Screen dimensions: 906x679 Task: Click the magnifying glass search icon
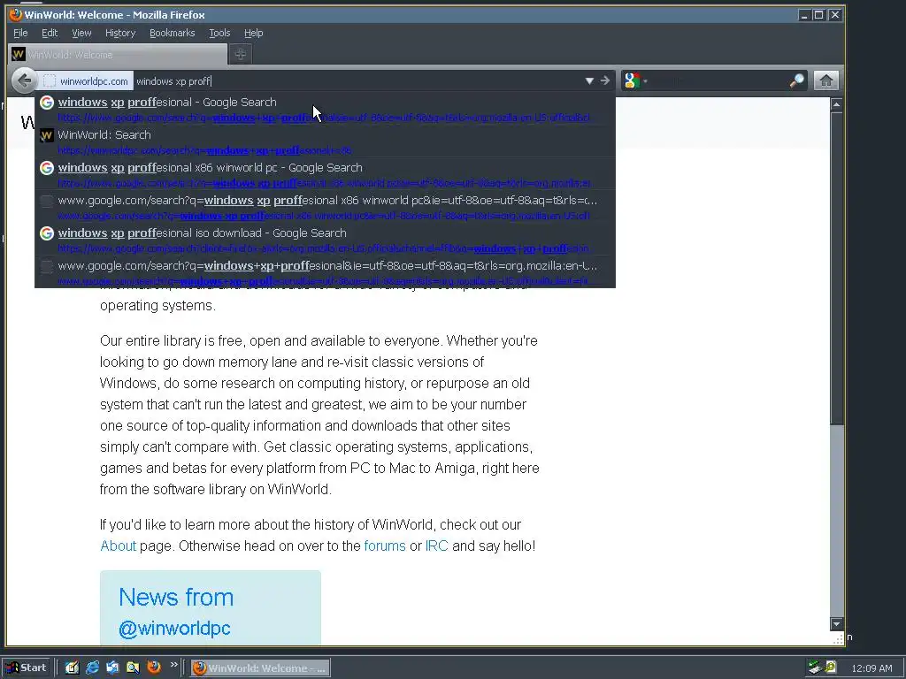point(797,80)
